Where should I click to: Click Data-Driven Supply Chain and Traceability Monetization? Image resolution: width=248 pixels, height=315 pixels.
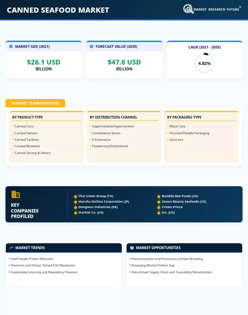[x=171, y=272]
